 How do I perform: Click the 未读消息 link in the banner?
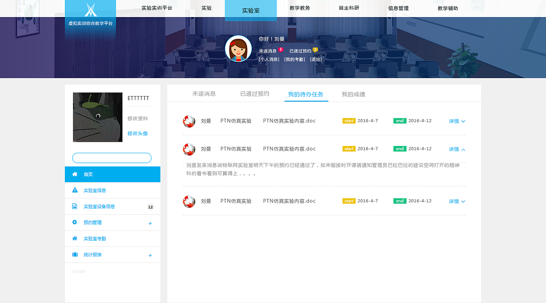[x=267, y=51]
